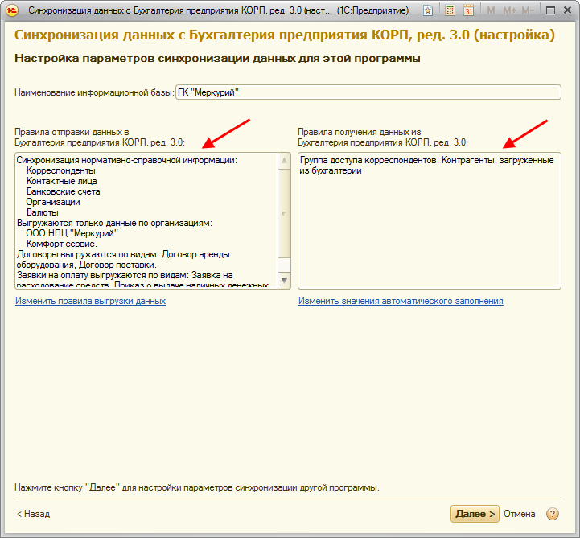Click 'Комфорт-сервис.' organization line
Screen dimensions: 580x538
pos(62,244)
